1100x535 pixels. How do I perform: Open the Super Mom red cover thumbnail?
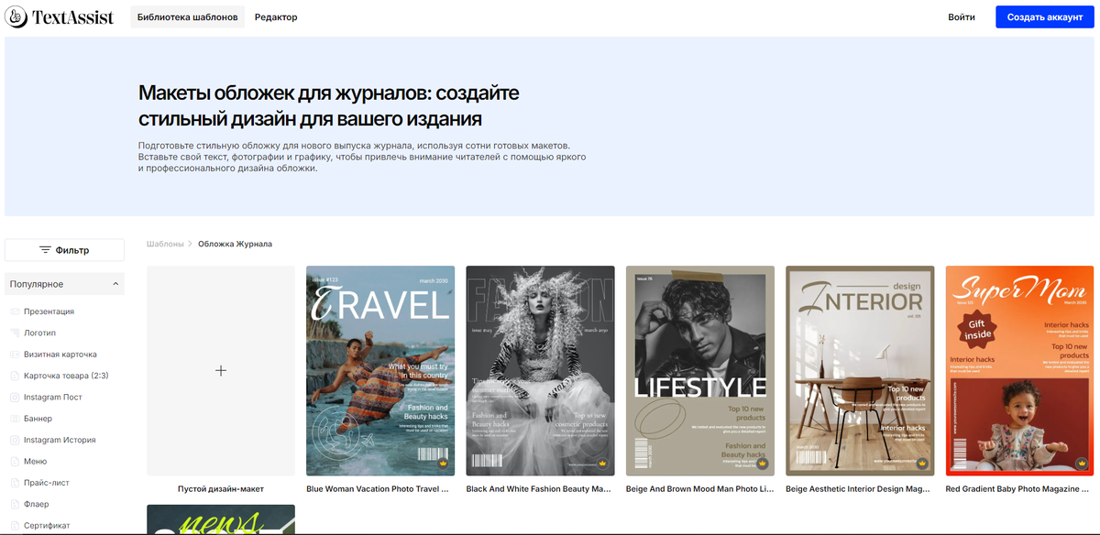pyautogui.click(x=1020, y=371)
